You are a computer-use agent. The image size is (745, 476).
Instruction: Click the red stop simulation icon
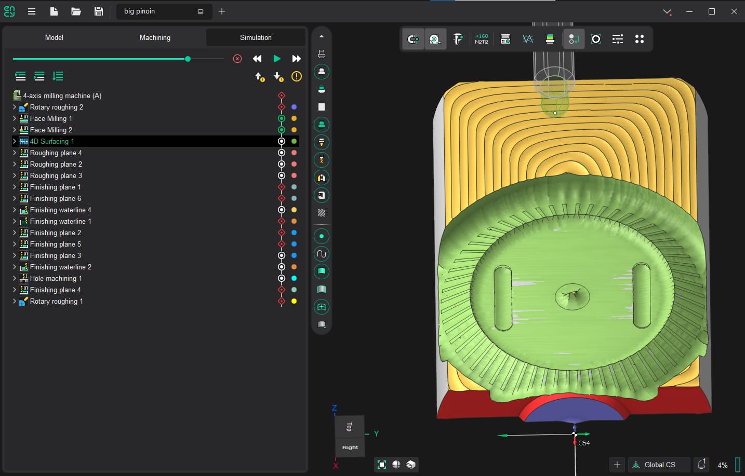pyautogui.click(x=237, y=59)
